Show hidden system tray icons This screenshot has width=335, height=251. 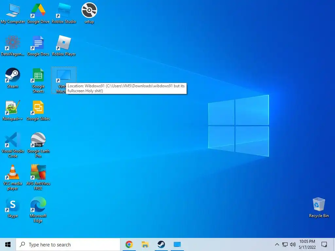(277, 244)
